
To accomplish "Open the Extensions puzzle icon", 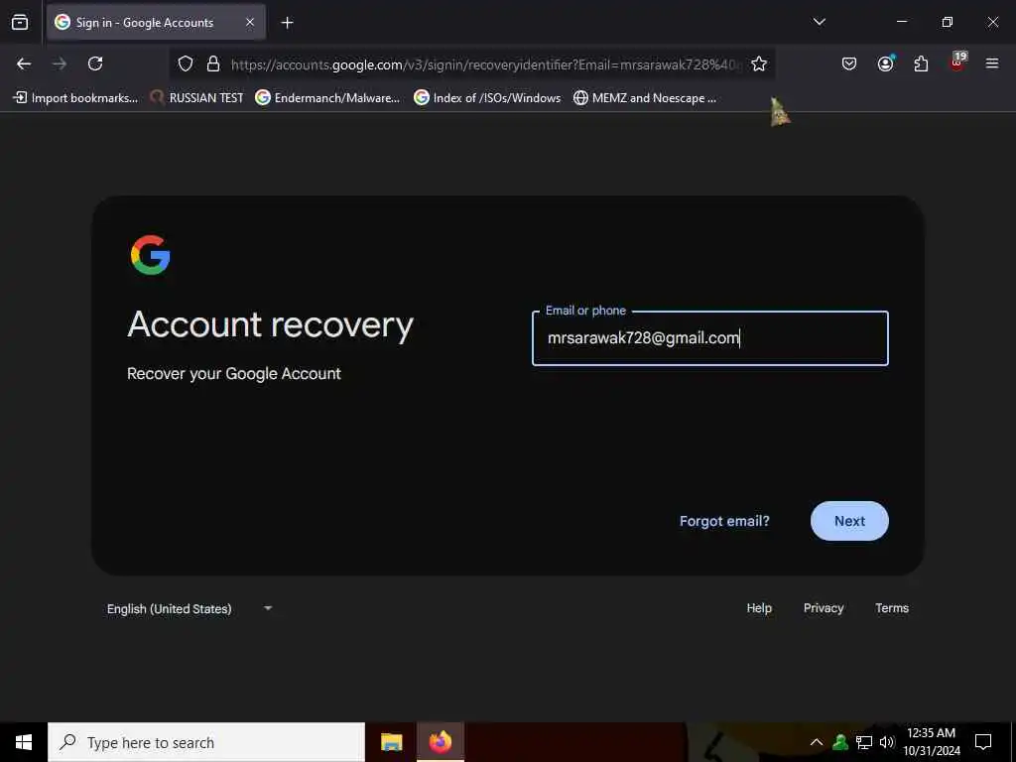I will [x=921, y=63].
